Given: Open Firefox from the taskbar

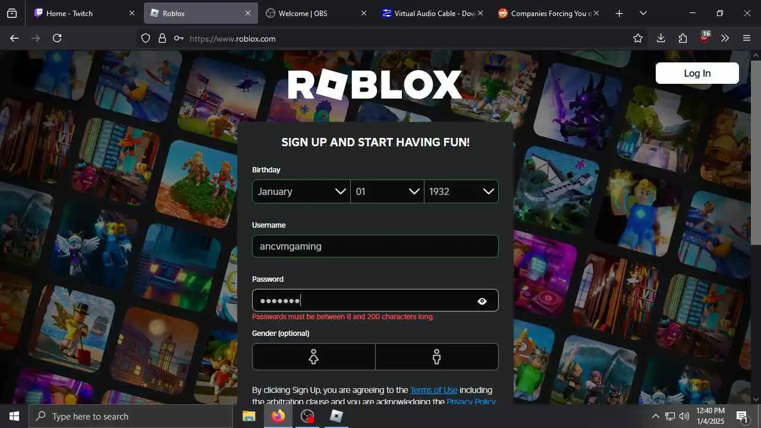Looking at the screenshot, I should pyautogui.click(x=278, y=416).
